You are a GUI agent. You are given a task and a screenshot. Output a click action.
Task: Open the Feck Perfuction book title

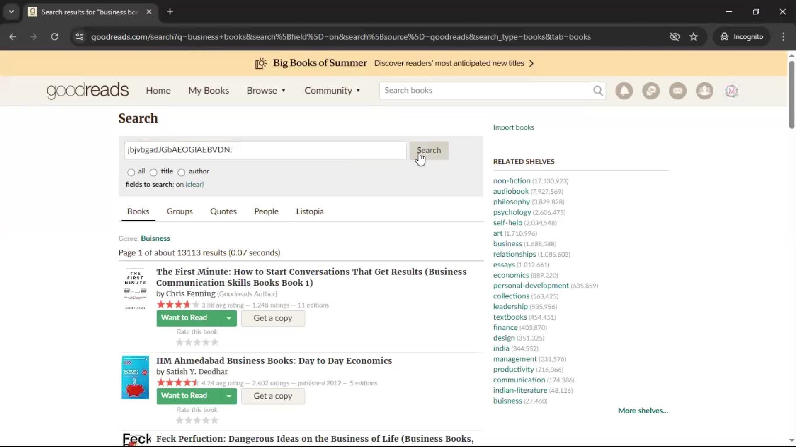pos(315,439)
